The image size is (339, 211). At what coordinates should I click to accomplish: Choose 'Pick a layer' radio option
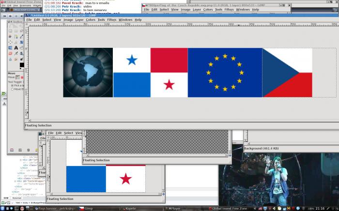click(x=12, y=85)
